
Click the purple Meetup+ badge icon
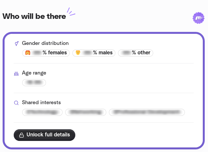198,18
